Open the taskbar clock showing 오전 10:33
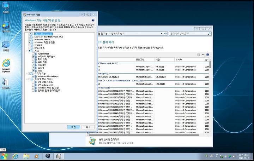 pyautogui.click(x=244, y=156)
